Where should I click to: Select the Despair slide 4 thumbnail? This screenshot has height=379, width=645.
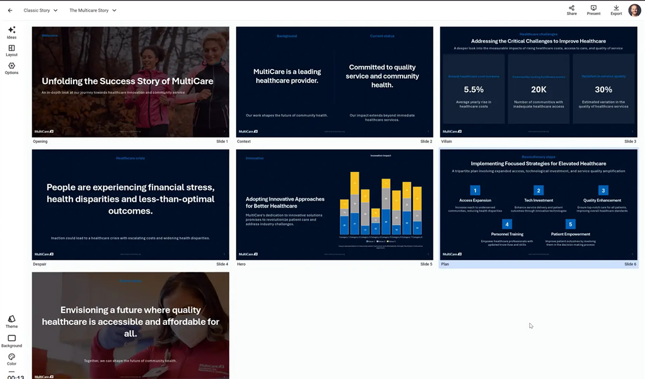point(131,205)
